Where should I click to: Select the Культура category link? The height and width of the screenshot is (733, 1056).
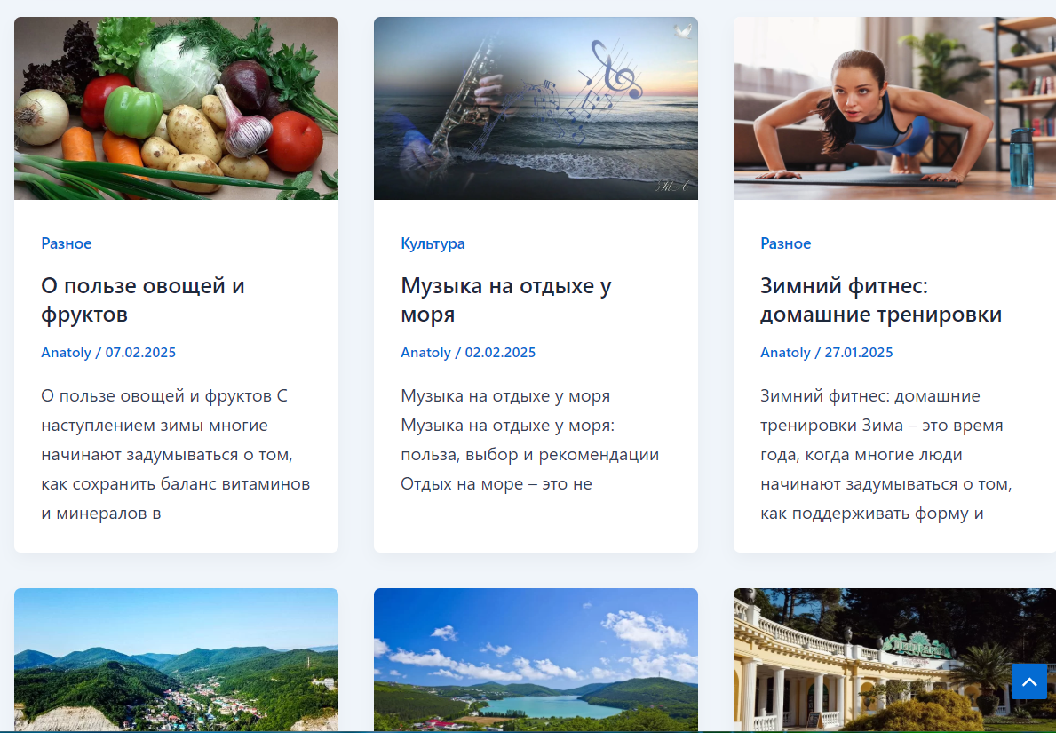pos(433,243)
